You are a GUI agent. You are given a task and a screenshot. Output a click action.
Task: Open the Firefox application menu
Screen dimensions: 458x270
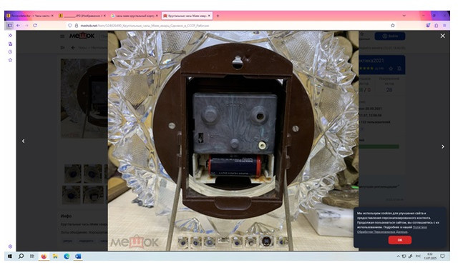[x=444, y=26]
